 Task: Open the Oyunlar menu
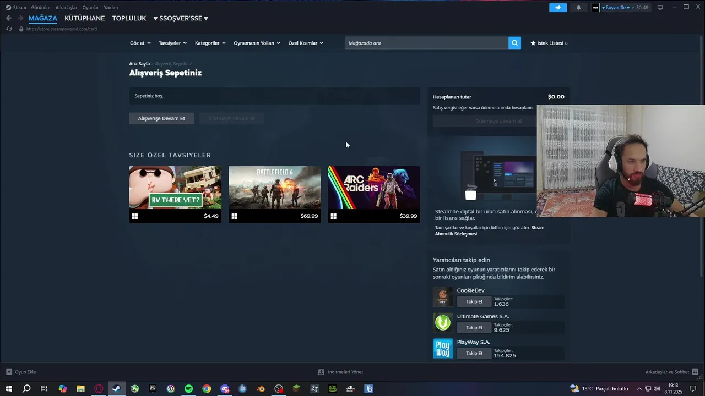tap(90, 8)
